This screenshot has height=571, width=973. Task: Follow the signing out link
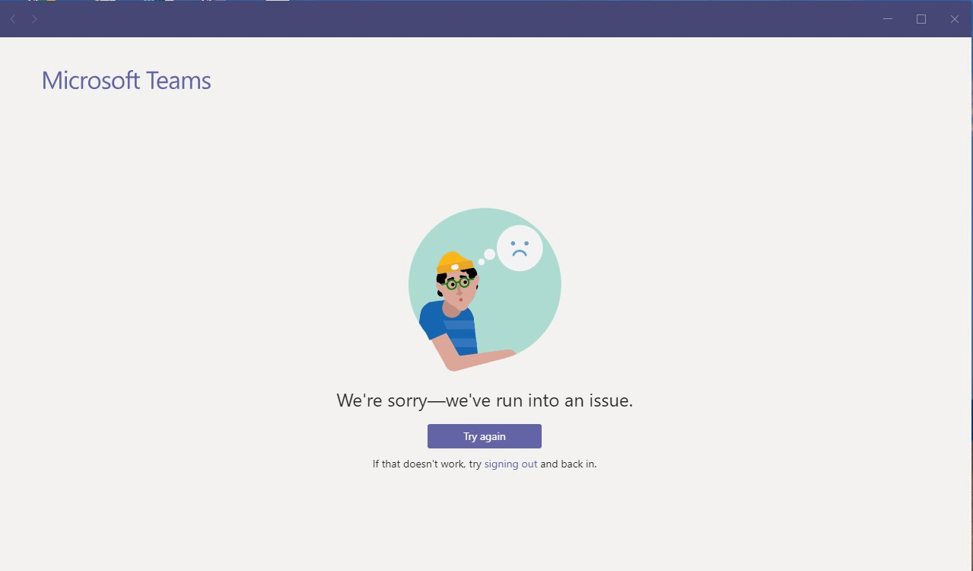click(x=510, y=464)
